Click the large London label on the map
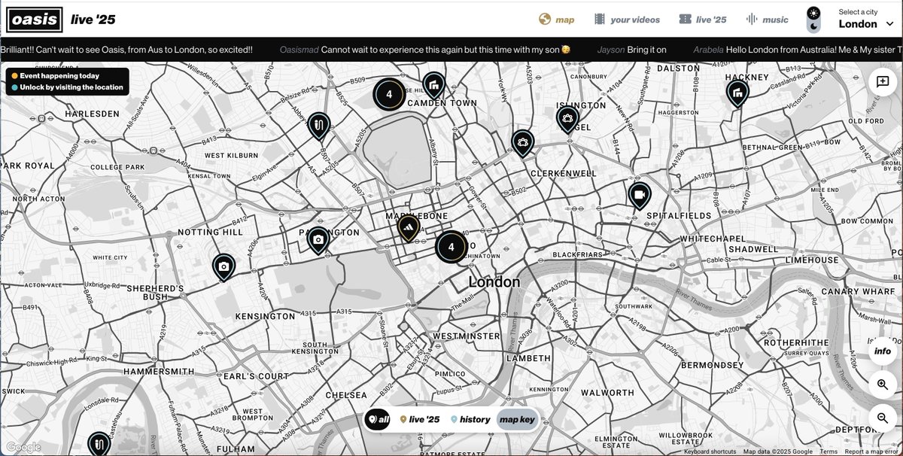903x456 pixels. 494,282
